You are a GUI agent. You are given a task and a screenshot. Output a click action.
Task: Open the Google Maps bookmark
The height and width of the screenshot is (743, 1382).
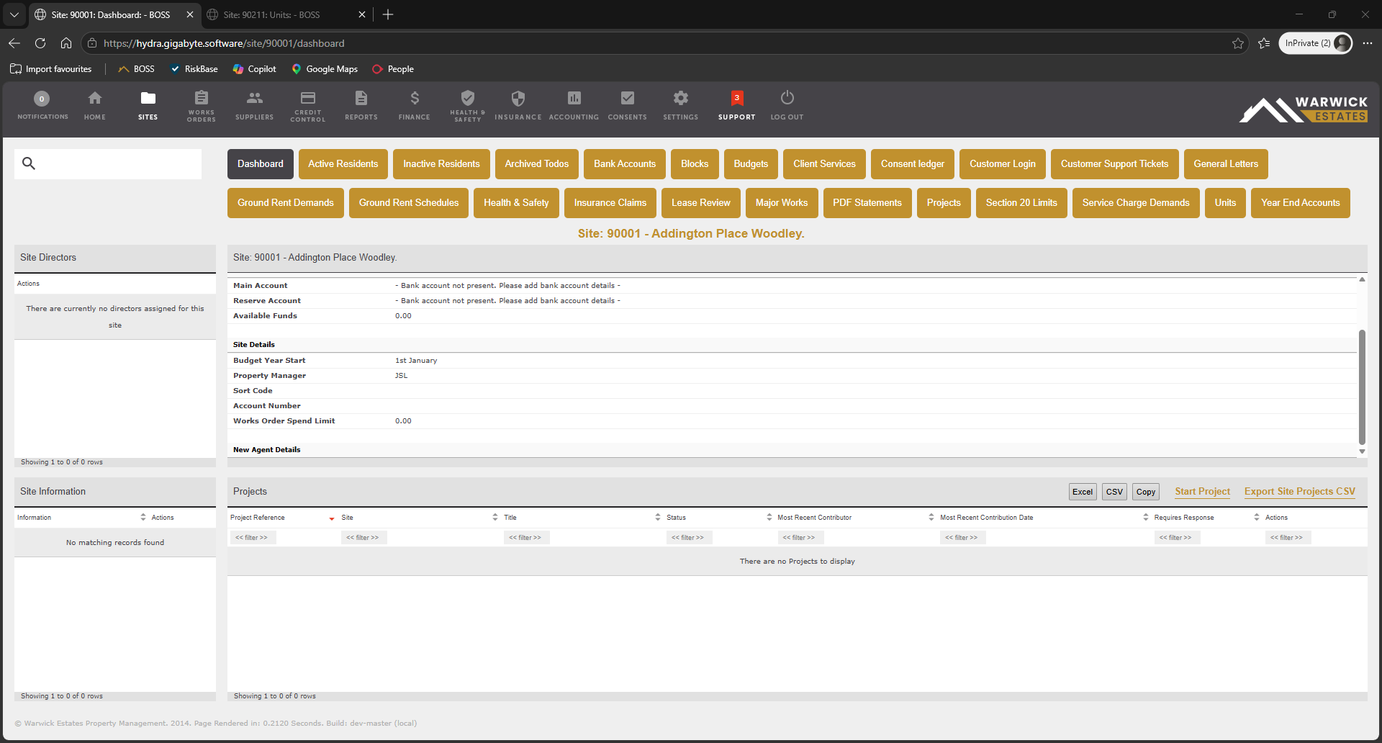pos(325,69)
